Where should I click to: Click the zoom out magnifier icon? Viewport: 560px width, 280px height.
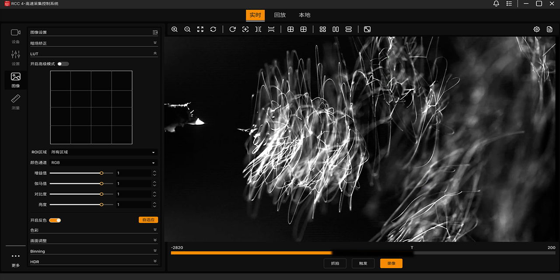[187, 29]
